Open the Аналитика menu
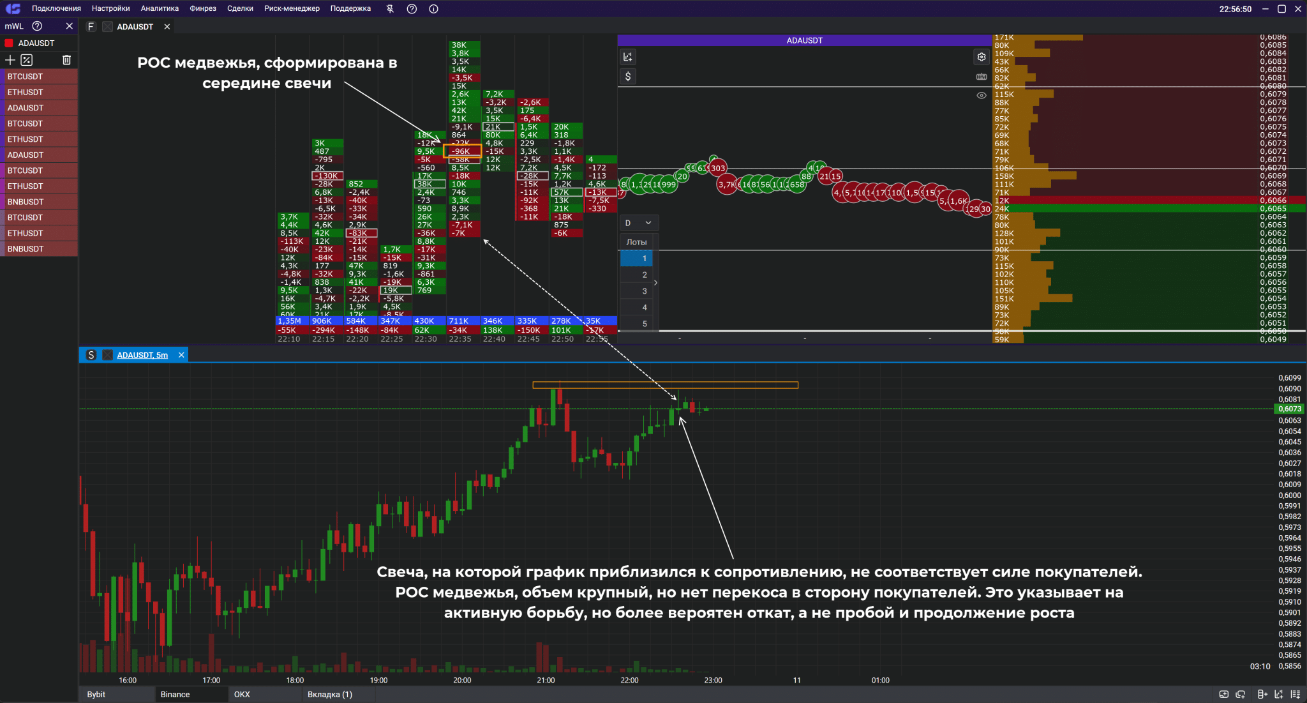The height and width of the screenshot is (703, 1307). [x=160, y=9]
